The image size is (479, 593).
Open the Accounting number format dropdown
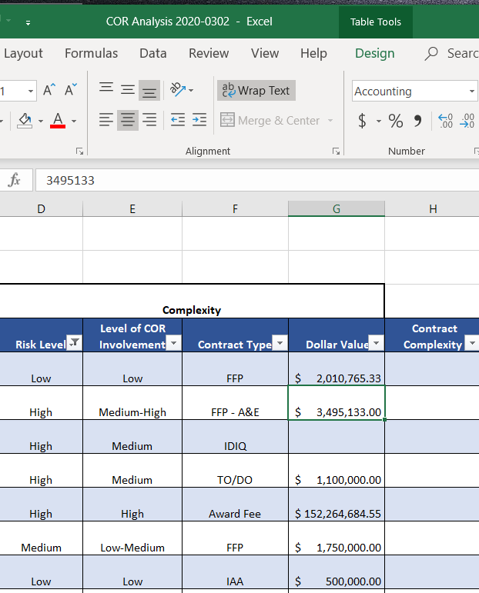point(472,91)
